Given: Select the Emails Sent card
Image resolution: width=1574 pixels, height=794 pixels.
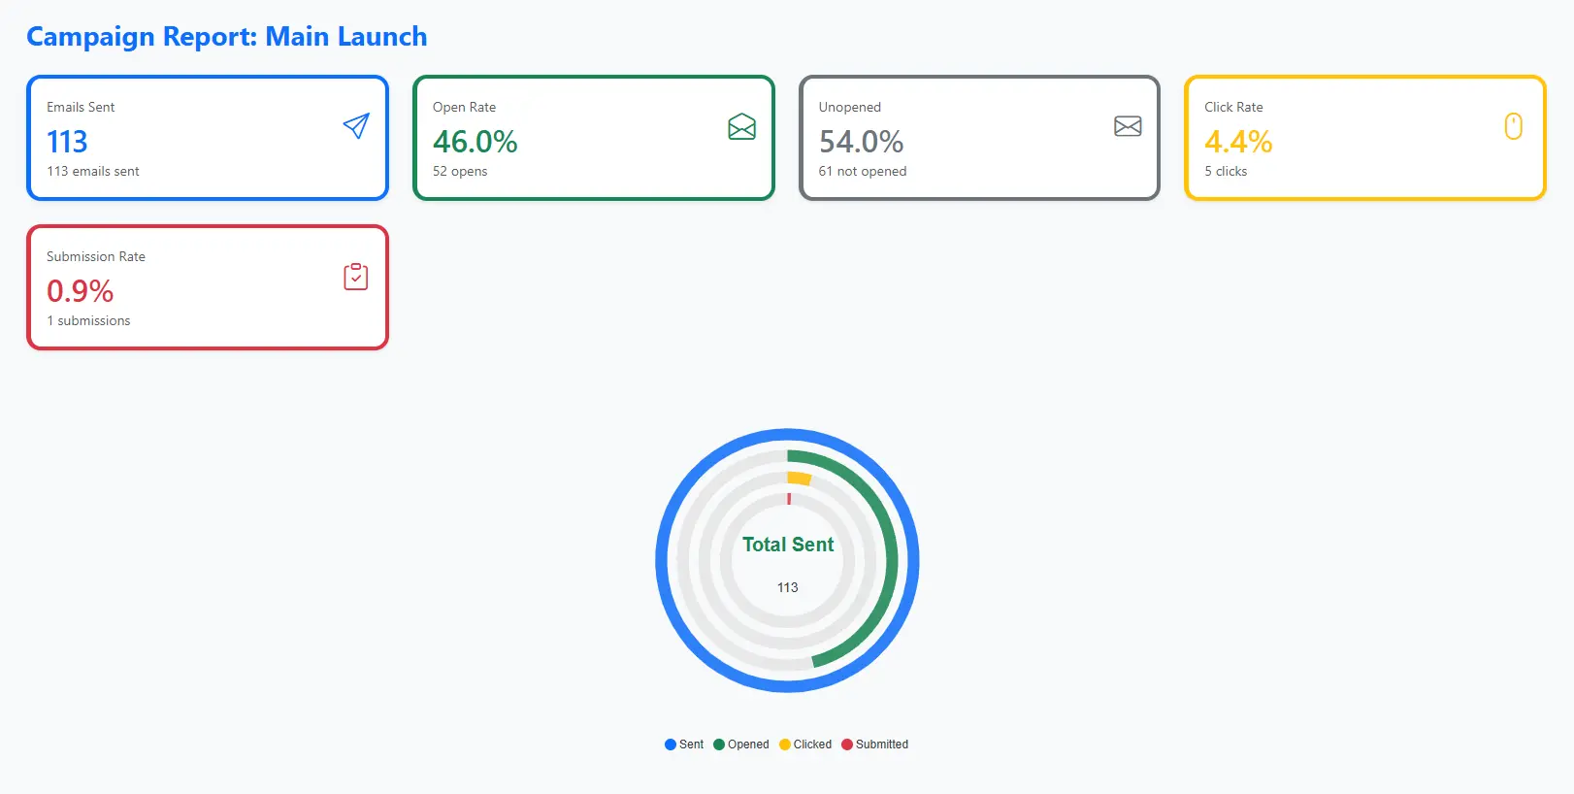Looking at the screenshot, I should (208, 138).
